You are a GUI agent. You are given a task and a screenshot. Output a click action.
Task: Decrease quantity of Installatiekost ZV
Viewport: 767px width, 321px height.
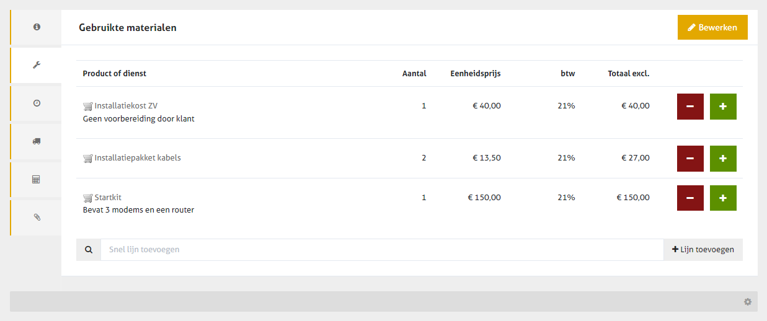pyautogui.click(x=690, y=107)
